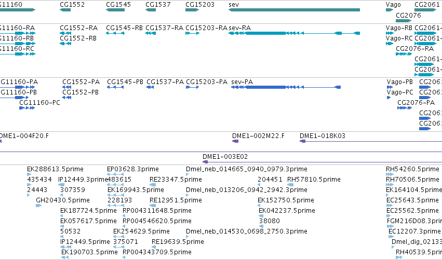Viewport: 442px width, 260px height.
Task: Select EST Dmel_neb_014530_0698_2750.3prime
Action: (247, 231)
